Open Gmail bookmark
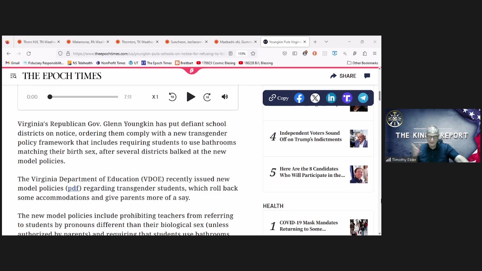 (12, 63)
